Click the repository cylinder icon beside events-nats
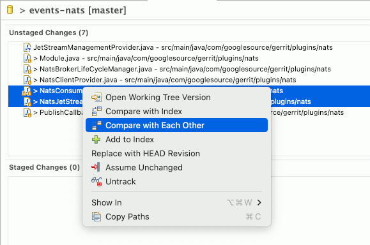 pos(10,10)
